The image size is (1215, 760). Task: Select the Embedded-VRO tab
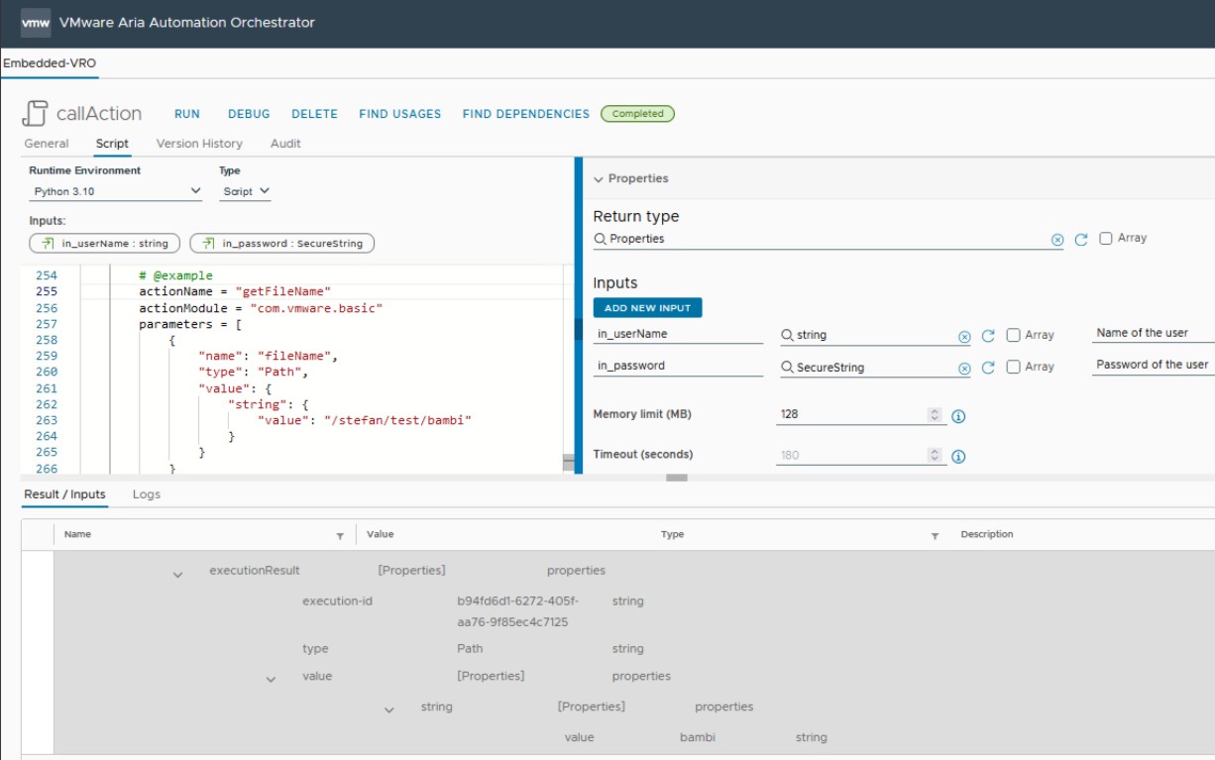50,62
